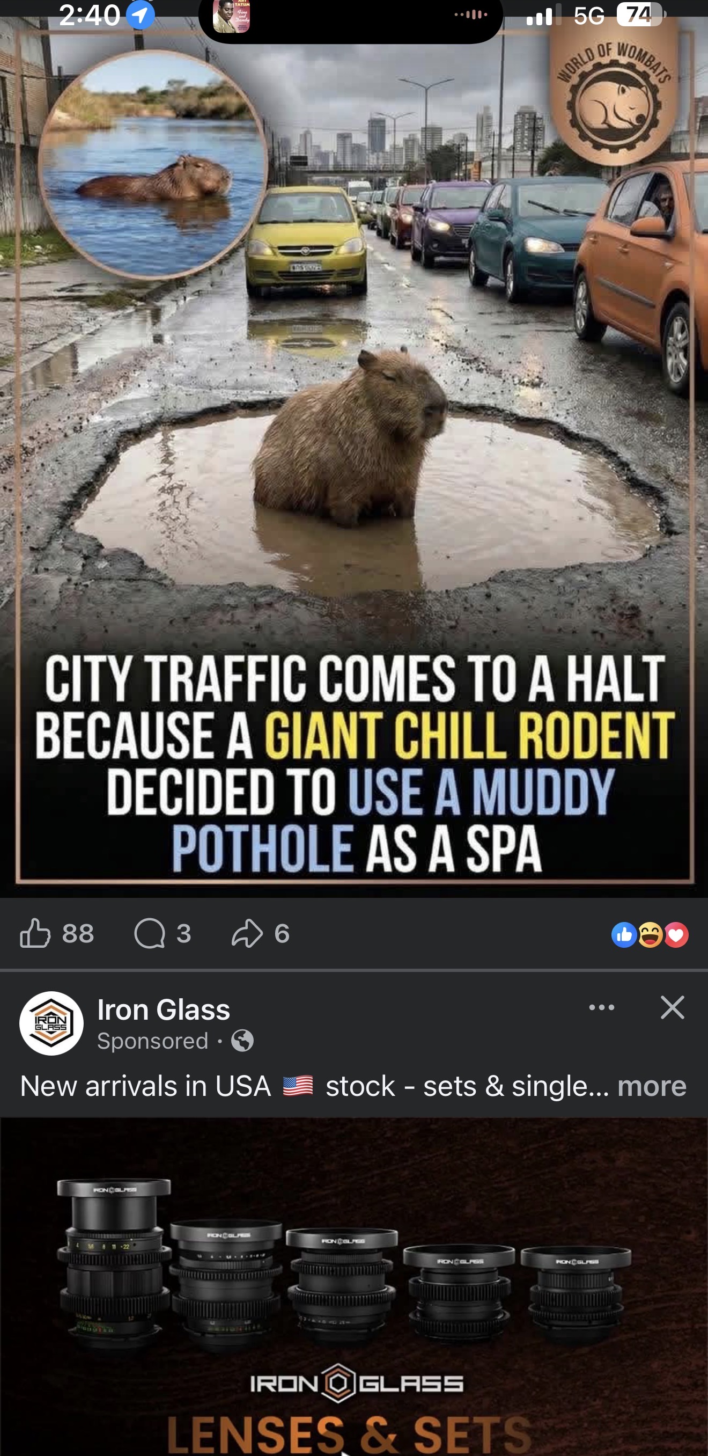This screenshot has width=708, height=1456.
Task: Tap the laughing reaction emoji
Action: point(650,935)
